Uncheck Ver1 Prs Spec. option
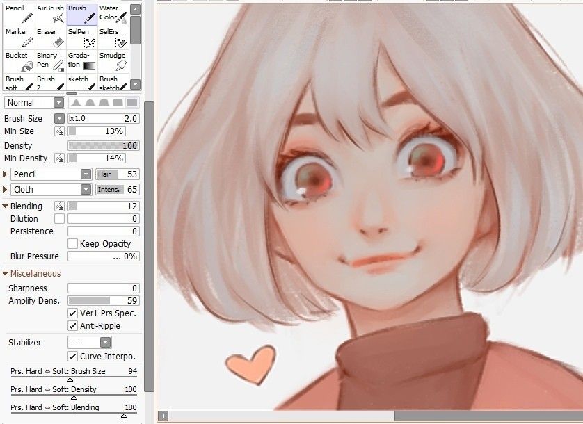The image size is (583, 424). [x=73, y=313]
